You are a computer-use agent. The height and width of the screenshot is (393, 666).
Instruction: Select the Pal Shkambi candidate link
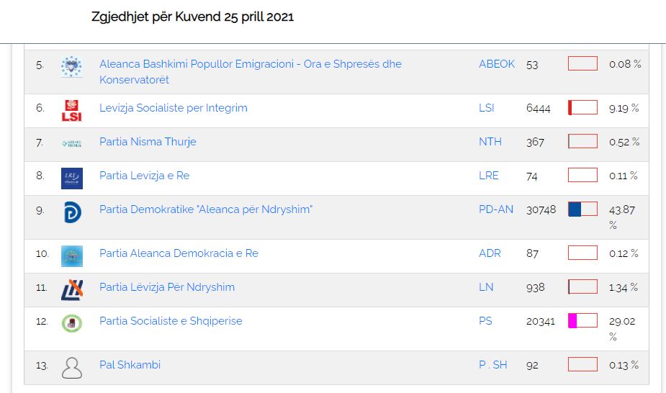[x=130, y=365]
